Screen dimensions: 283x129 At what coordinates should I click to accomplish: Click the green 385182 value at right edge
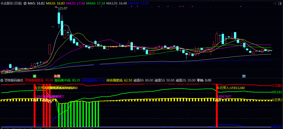tap(277, 92)
